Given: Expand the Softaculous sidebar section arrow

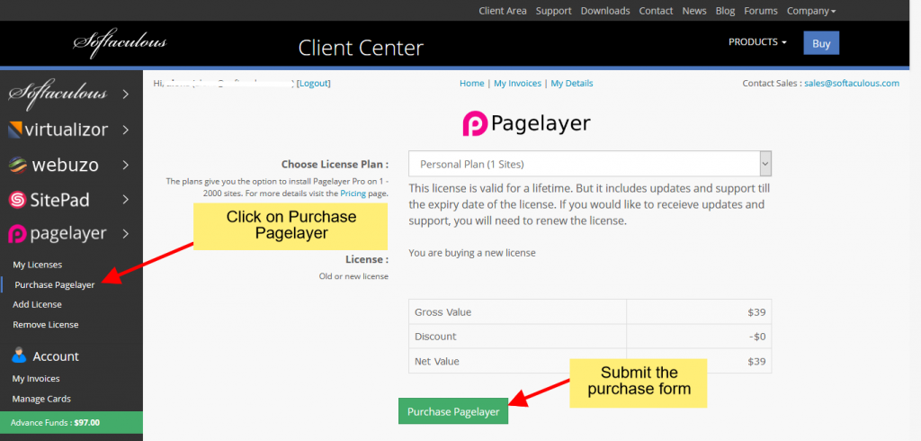Looking at the screenshot, I should [x=125, y=94].
